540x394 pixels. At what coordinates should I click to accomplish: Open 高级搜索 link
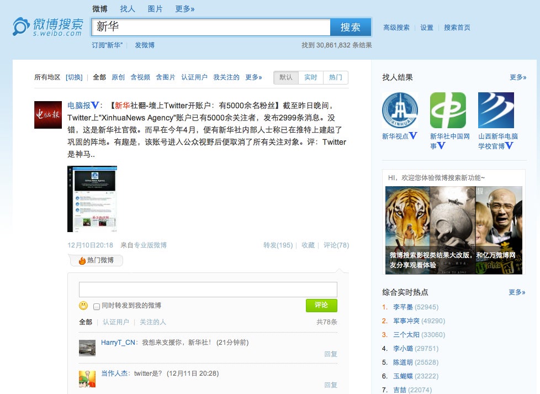coord(396,28)
